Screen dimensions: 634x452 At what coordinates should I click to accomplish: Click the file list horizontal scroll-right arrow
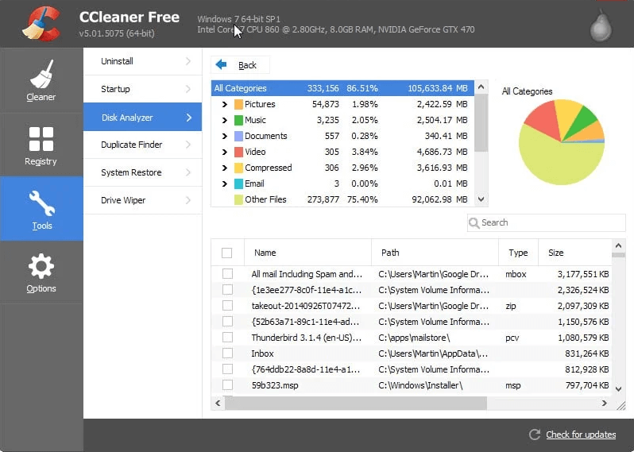point(604,403)
